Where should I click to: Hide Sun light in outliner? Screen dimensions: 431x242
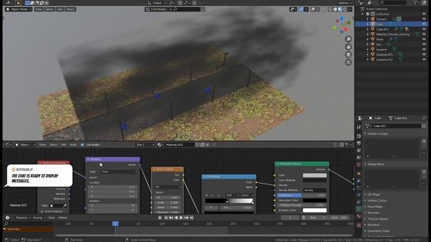pyautogui.click(x=424, y=44)
